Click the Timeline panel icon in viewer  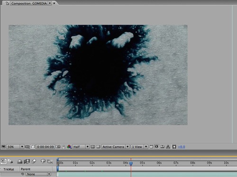point(162,147)
